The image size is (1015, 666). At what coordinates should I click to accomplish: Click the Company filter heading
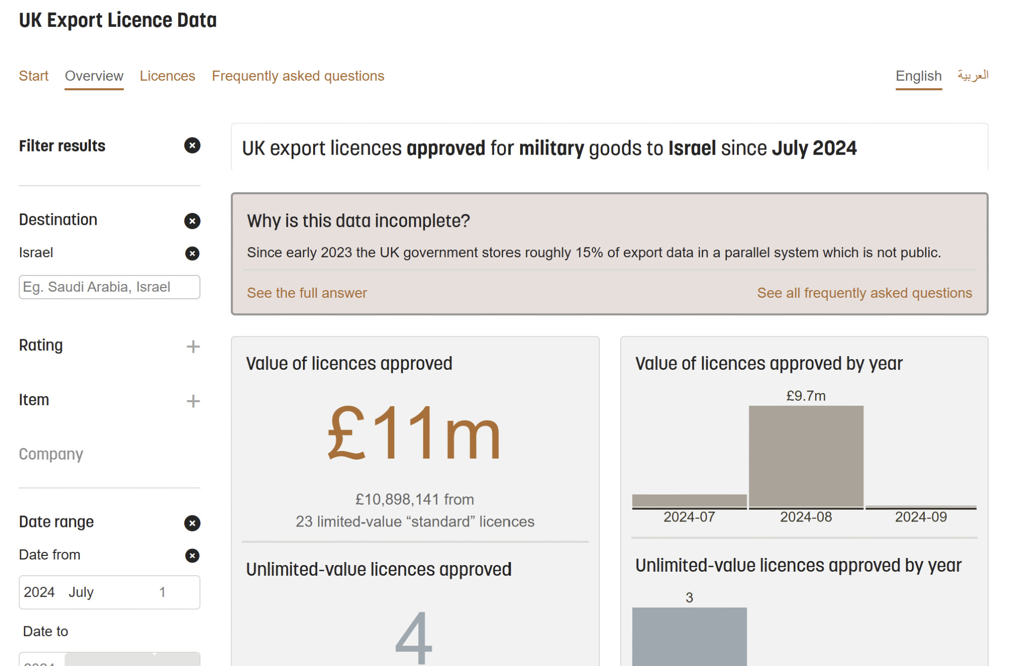point(51,454)
